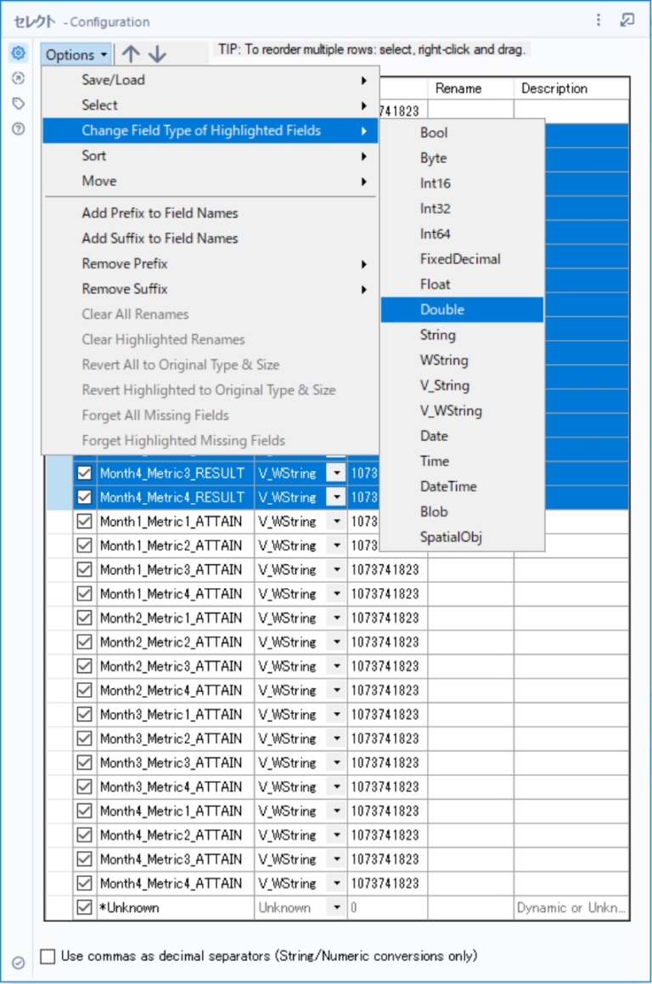The width and height of the screenshot is (652, 984).
Task: Open the Options dropdown button
Action: 76,54
